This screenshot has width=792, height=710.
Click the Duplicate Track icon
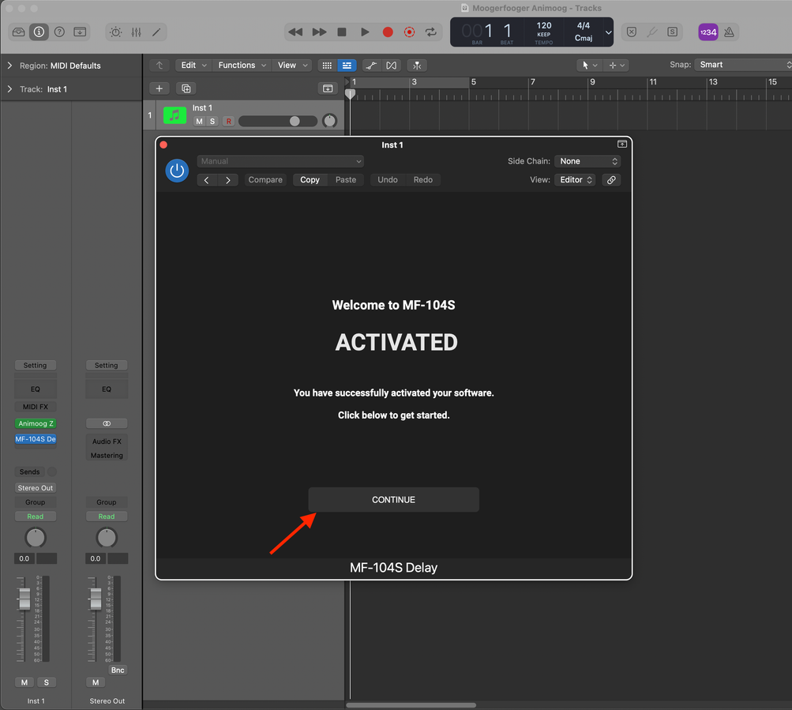click(x=186, y=88)
